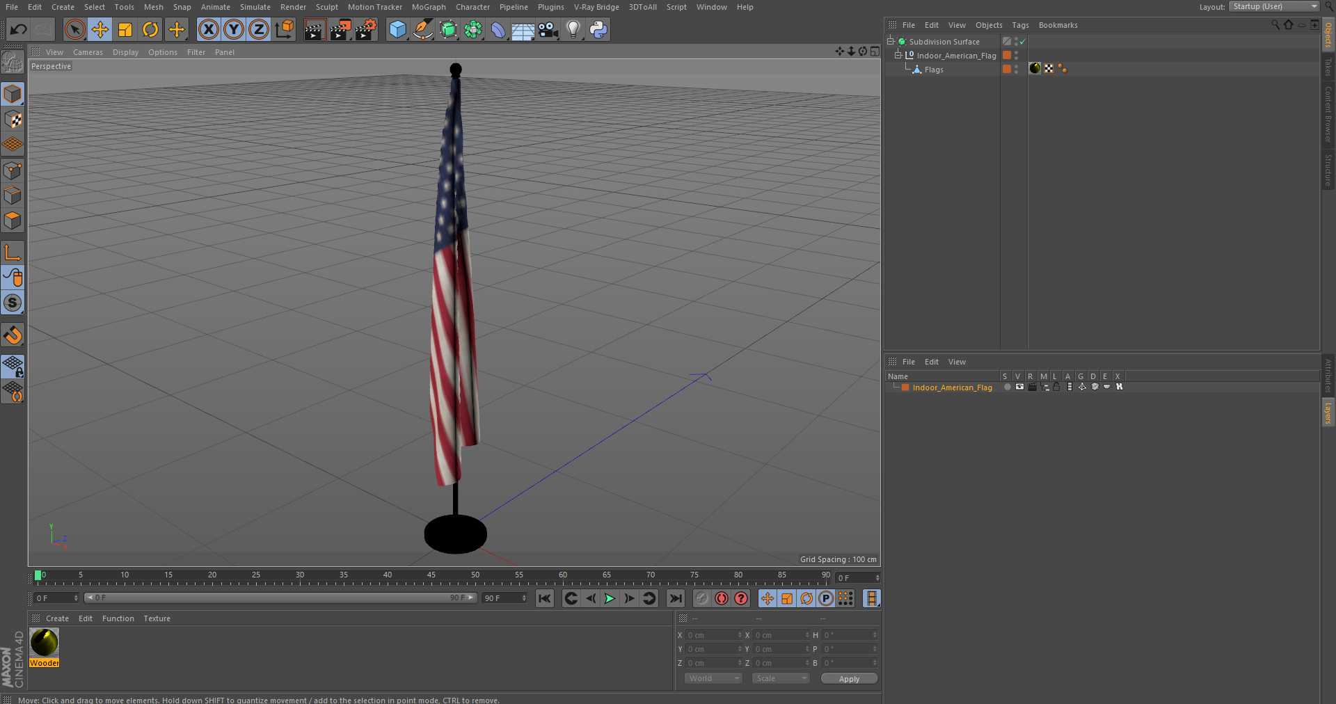This screenshot has width=1336, height=704.
Task: Open the MoGraph menu
Action: pos(429,7)
